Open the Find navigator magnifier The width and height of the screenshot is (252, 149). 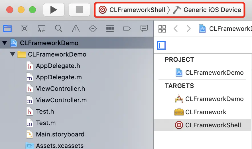(58, 29)
